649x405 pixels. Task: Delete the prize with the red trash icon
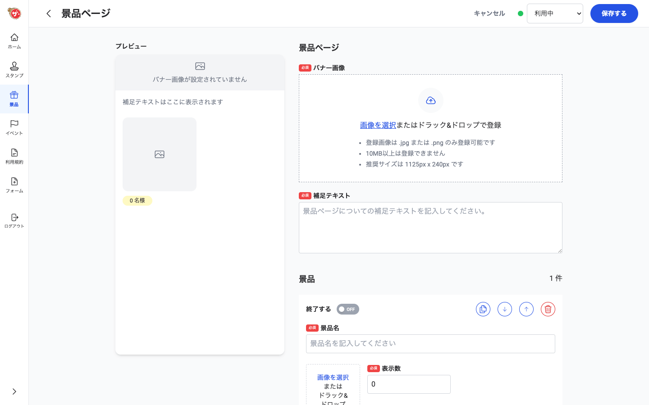548,309
